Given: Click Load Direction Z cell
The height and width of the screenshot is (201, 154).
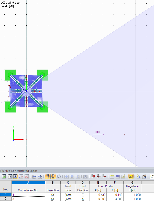Looking at the screenshot, I should click(x=83, y=195).
